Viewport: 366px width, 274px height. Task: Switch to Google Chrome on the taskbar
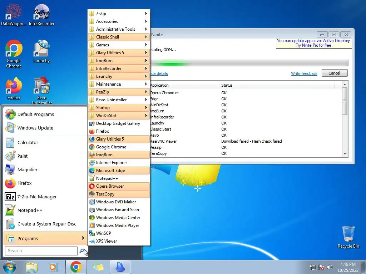tap(76, 267)
